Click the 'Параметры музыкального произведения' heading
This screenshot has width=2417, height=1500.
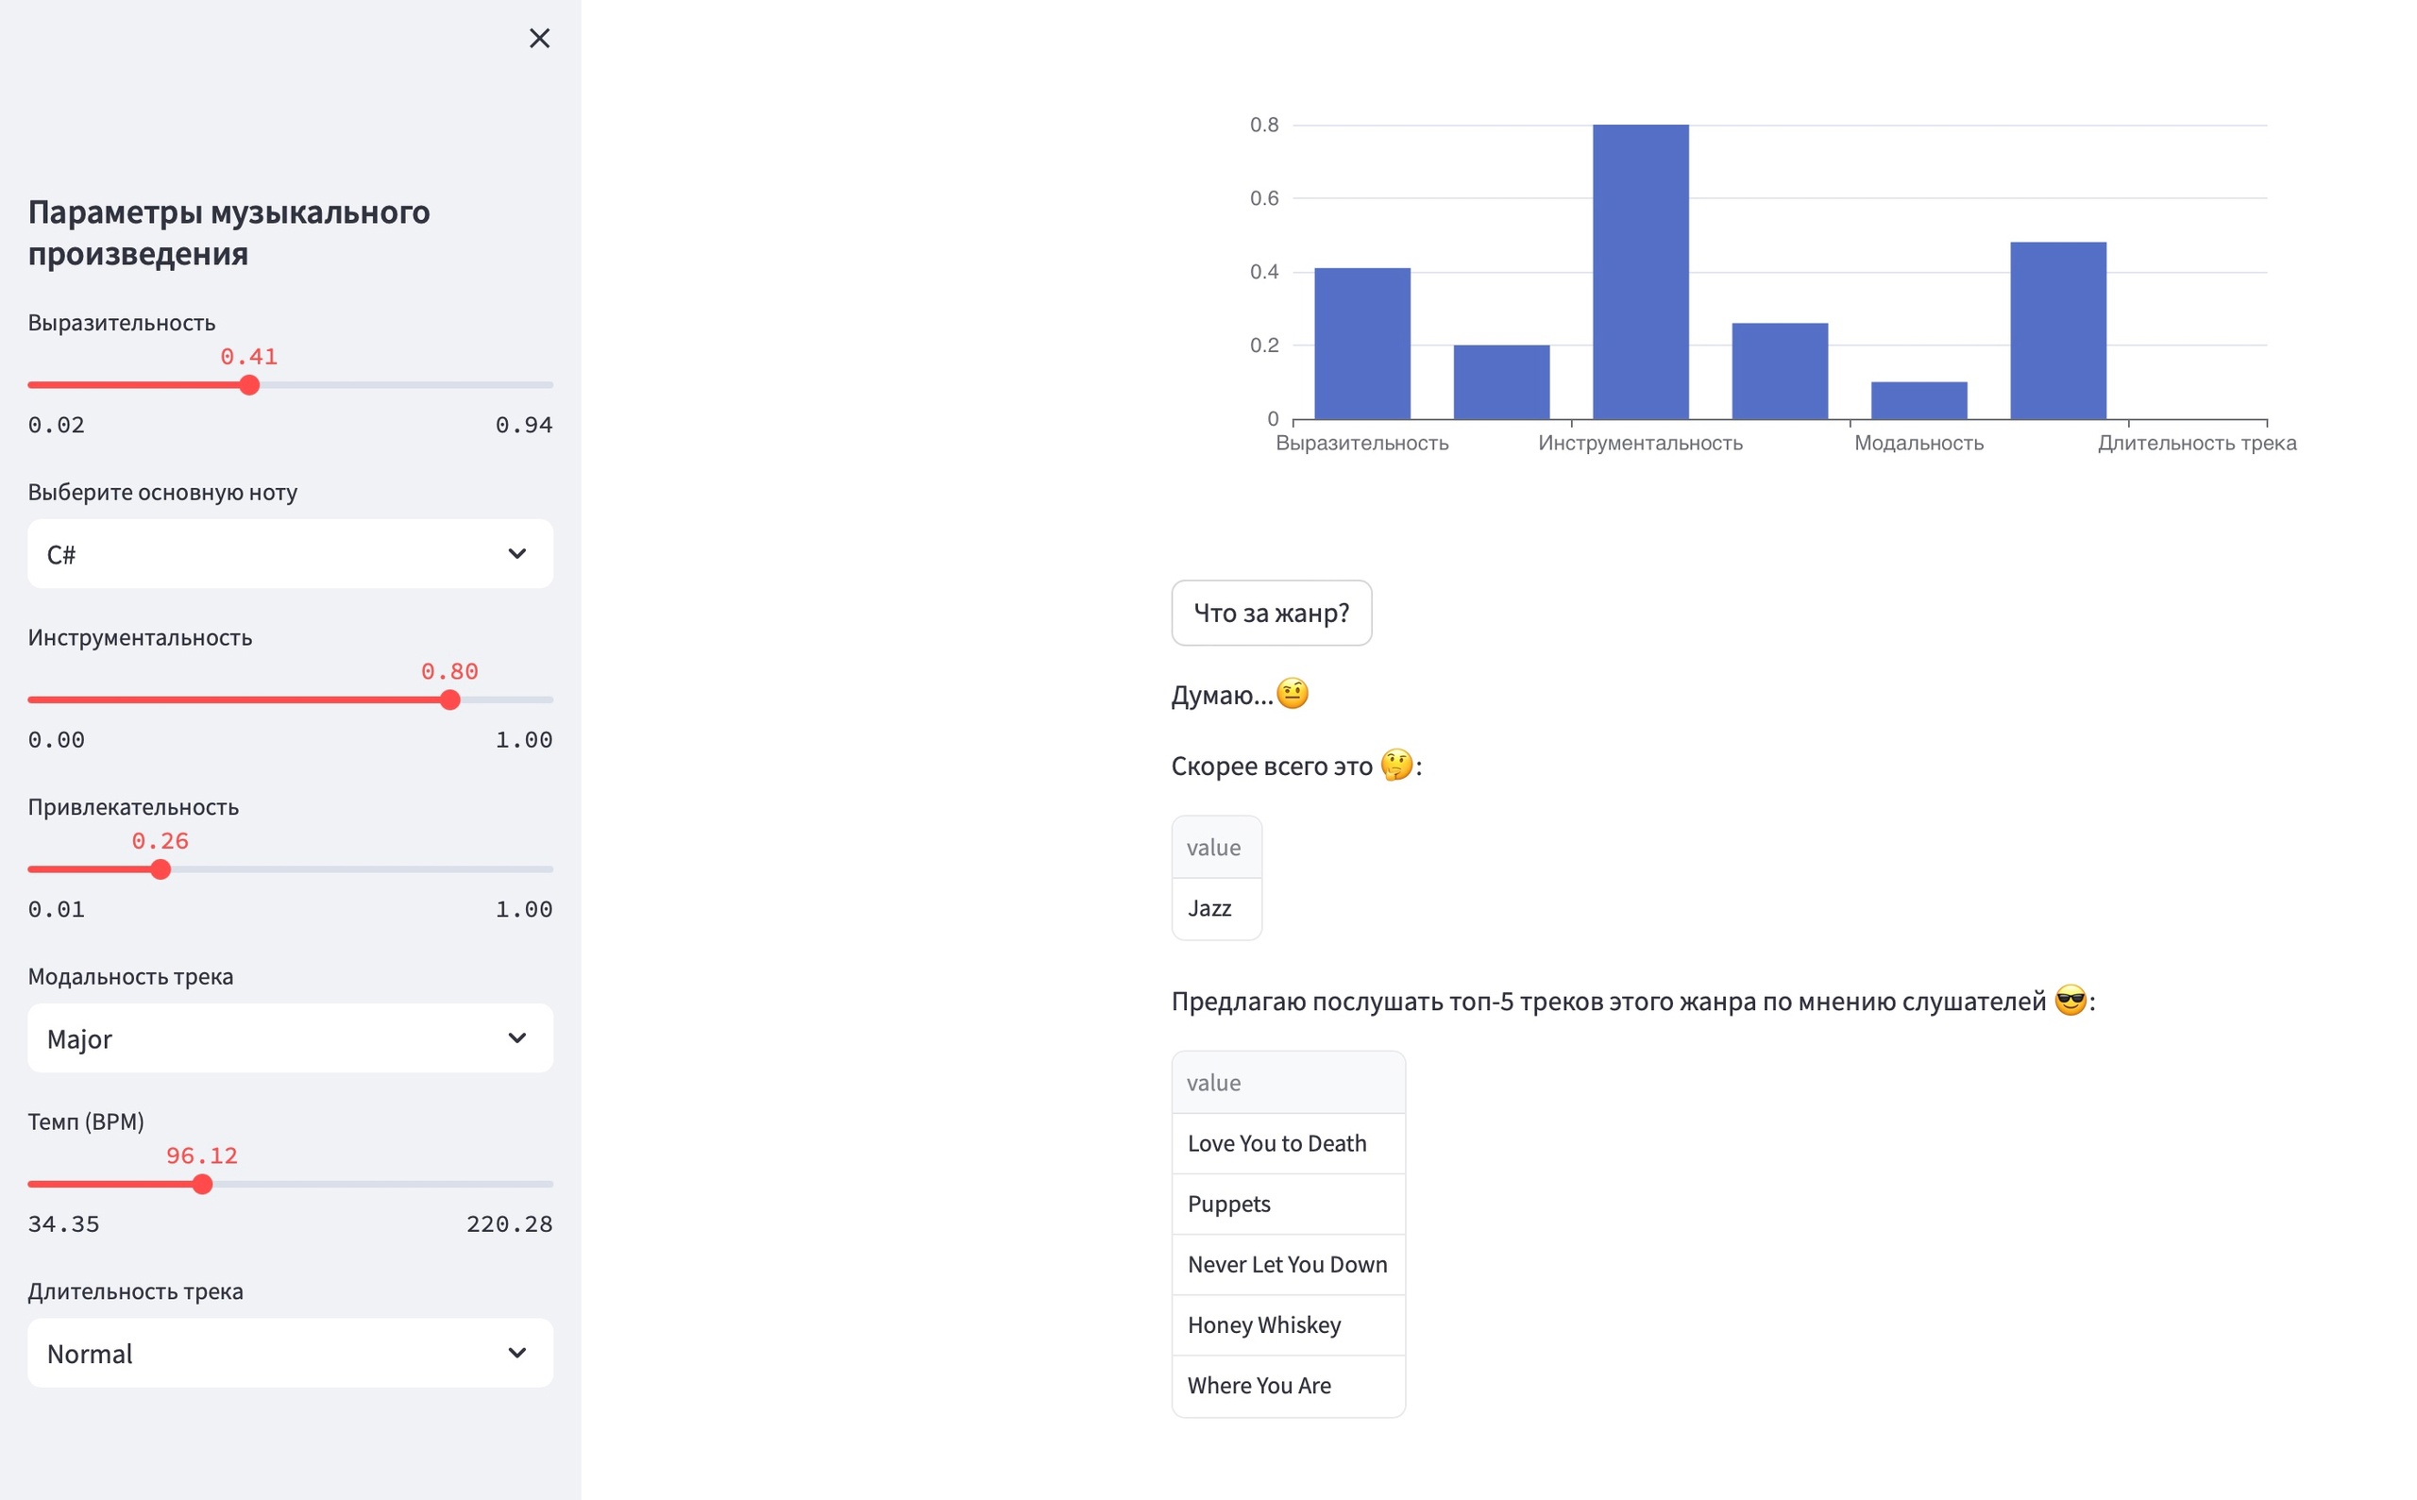tap(228, 232)
